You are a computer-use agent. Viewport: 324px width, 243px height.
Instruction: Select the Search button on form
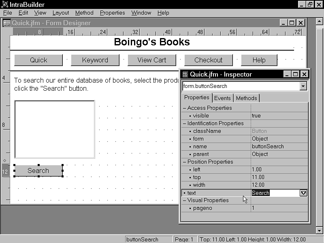38,171
